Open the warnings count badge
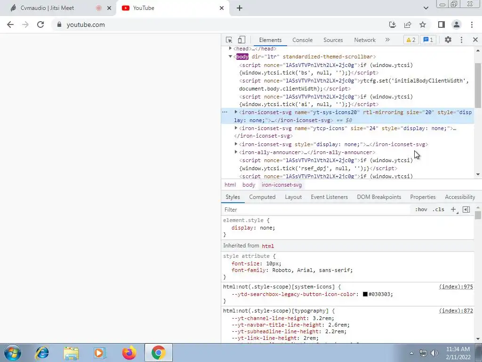 (411, 40)
